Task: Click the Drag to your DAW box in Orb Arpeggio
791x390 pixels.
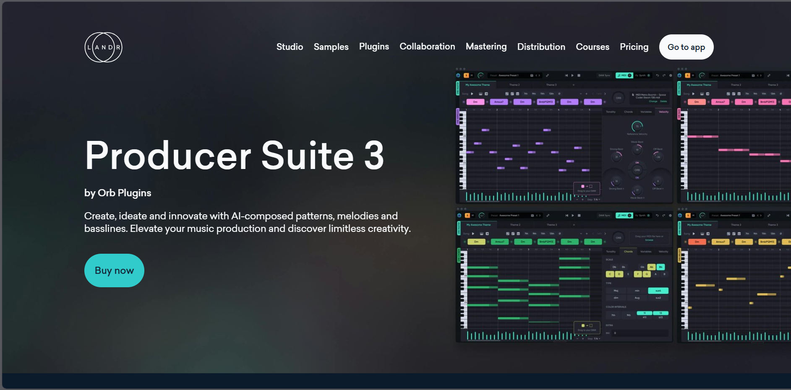Action: click(587, 188)
